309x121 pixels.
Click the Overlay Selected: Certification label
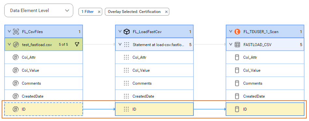click(x=134, y=12)
